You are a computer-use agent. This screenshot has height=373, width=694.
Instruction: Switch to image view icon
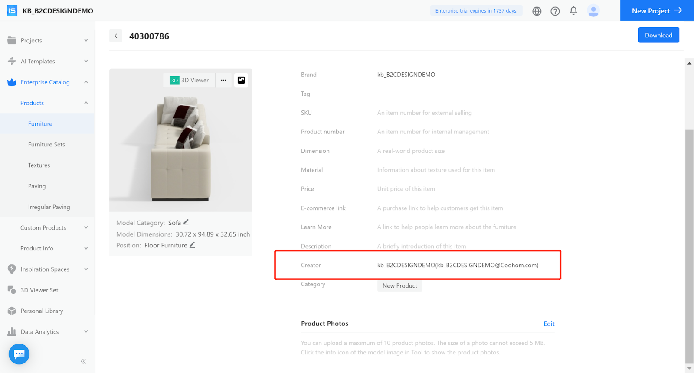(241, 80)
